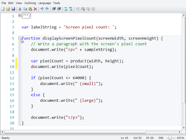Open the Language menu
The width and height of the screenshot is (186, 140).
pyautogui.click(x=44, y=3)
